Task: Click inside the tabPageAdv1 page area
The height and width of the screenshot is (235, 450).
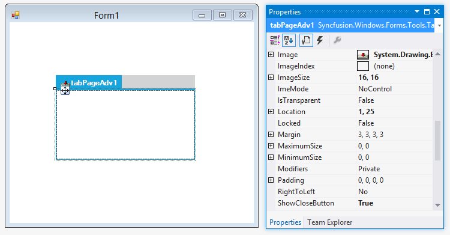Action: tap(125, 124)
